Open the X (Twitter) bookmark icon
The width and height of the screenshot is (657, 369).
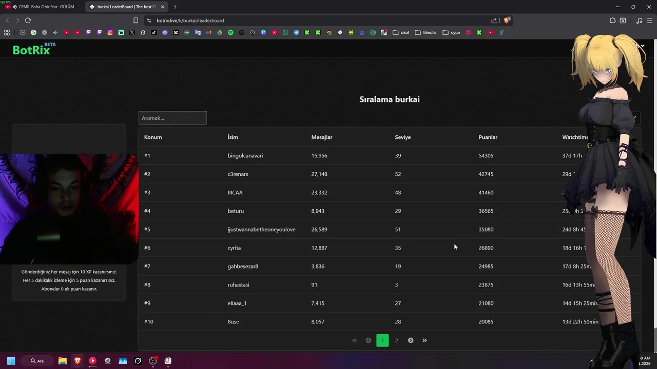pyautogui.click(x=132, y=32)
